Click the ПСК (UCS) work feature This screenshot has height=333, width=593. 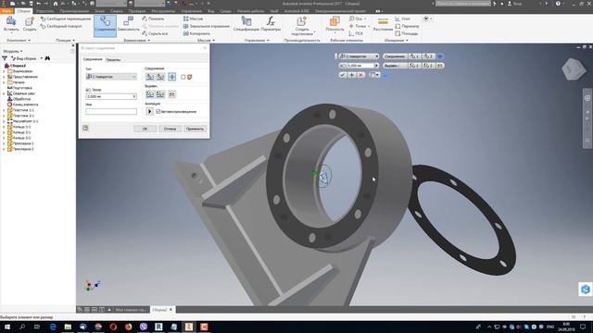point(356,33)
